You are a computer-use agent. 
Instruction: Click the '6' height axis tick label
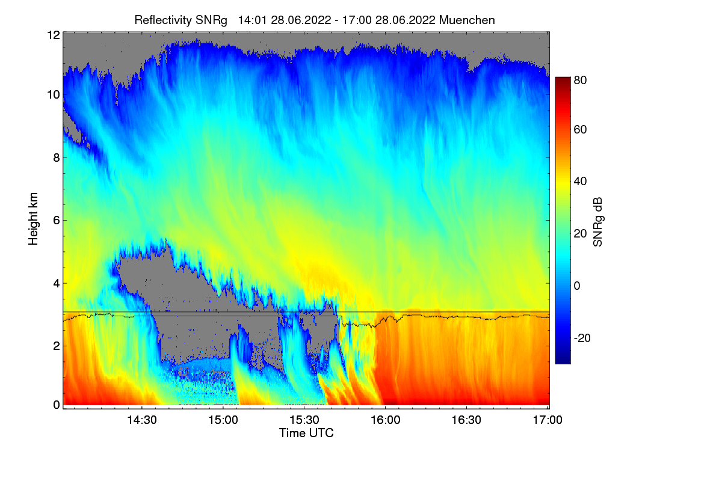click(57, 220)
